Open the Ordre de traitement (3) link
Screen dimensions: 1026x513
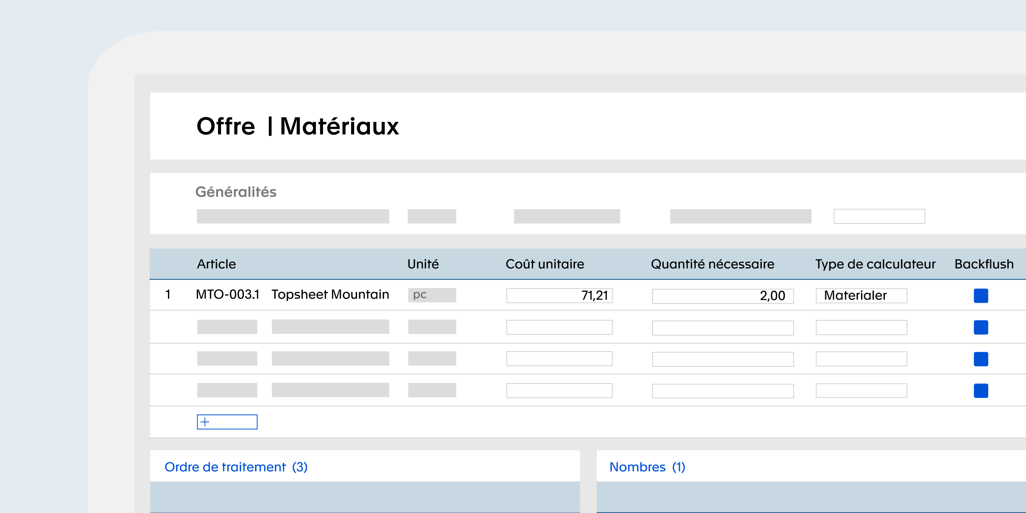pos(236,467)
